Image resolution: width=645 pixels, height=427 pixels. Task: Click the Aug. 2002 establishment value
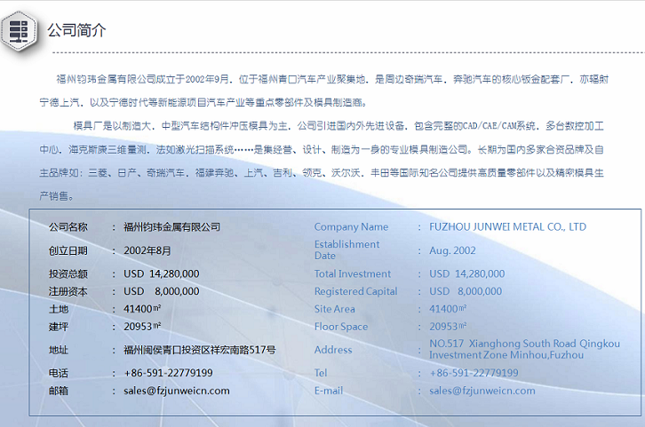tap(452, 250)
